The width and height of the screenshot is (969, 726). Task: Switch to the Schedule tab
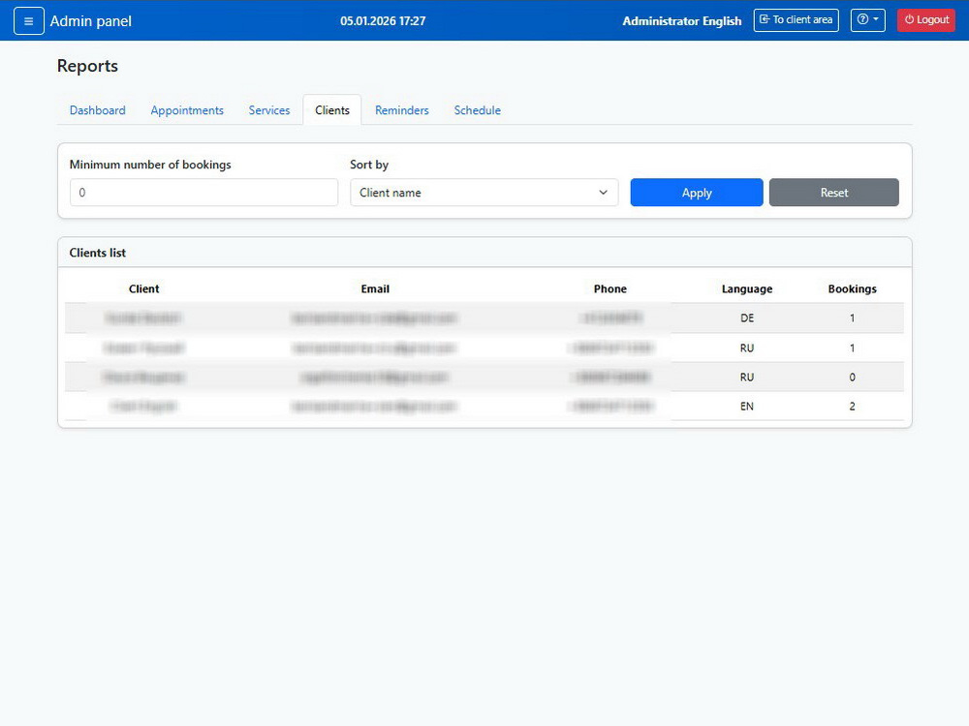[477, 110]
